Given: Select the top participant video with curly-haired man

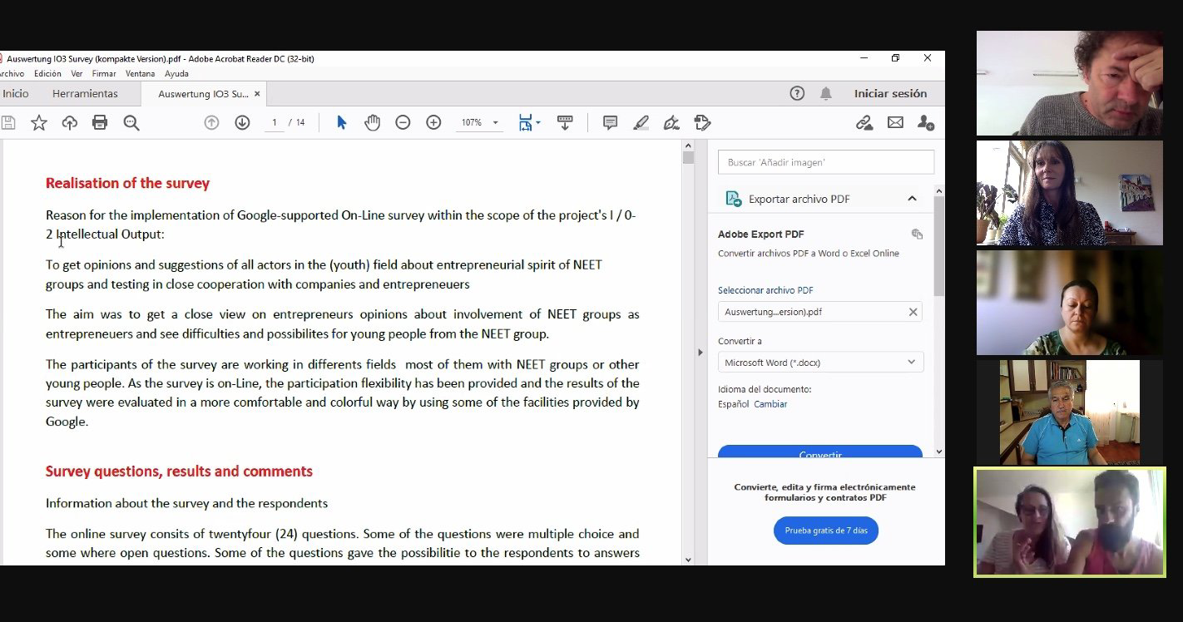Looking at the screenshot, I should (x=1070, y=83).
